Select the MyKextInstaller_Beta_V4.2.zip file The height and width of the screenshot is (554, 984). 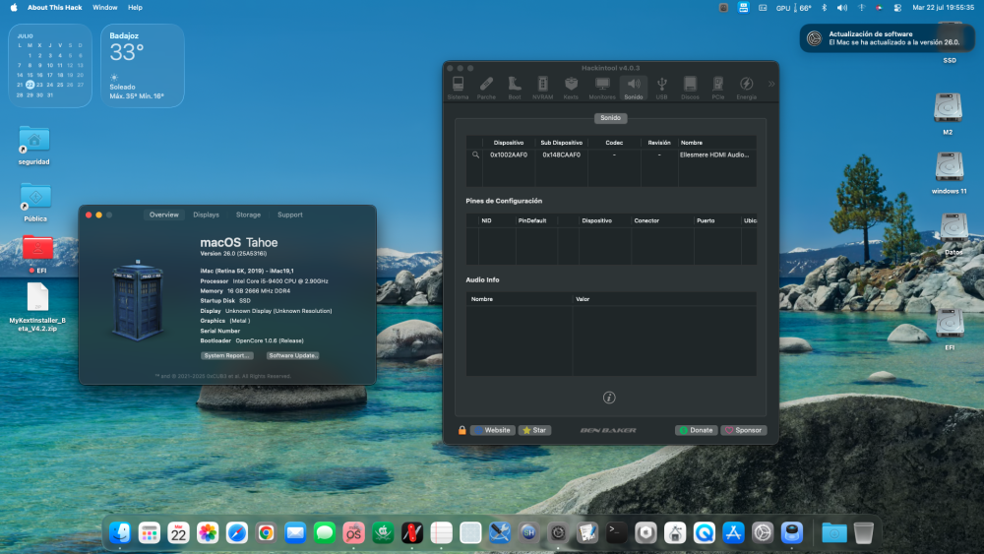[37, 307]
